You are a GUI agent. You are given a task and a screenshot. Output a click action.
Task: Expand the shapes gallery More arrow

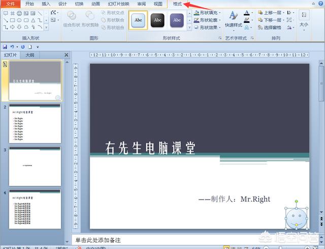(46, 27)
